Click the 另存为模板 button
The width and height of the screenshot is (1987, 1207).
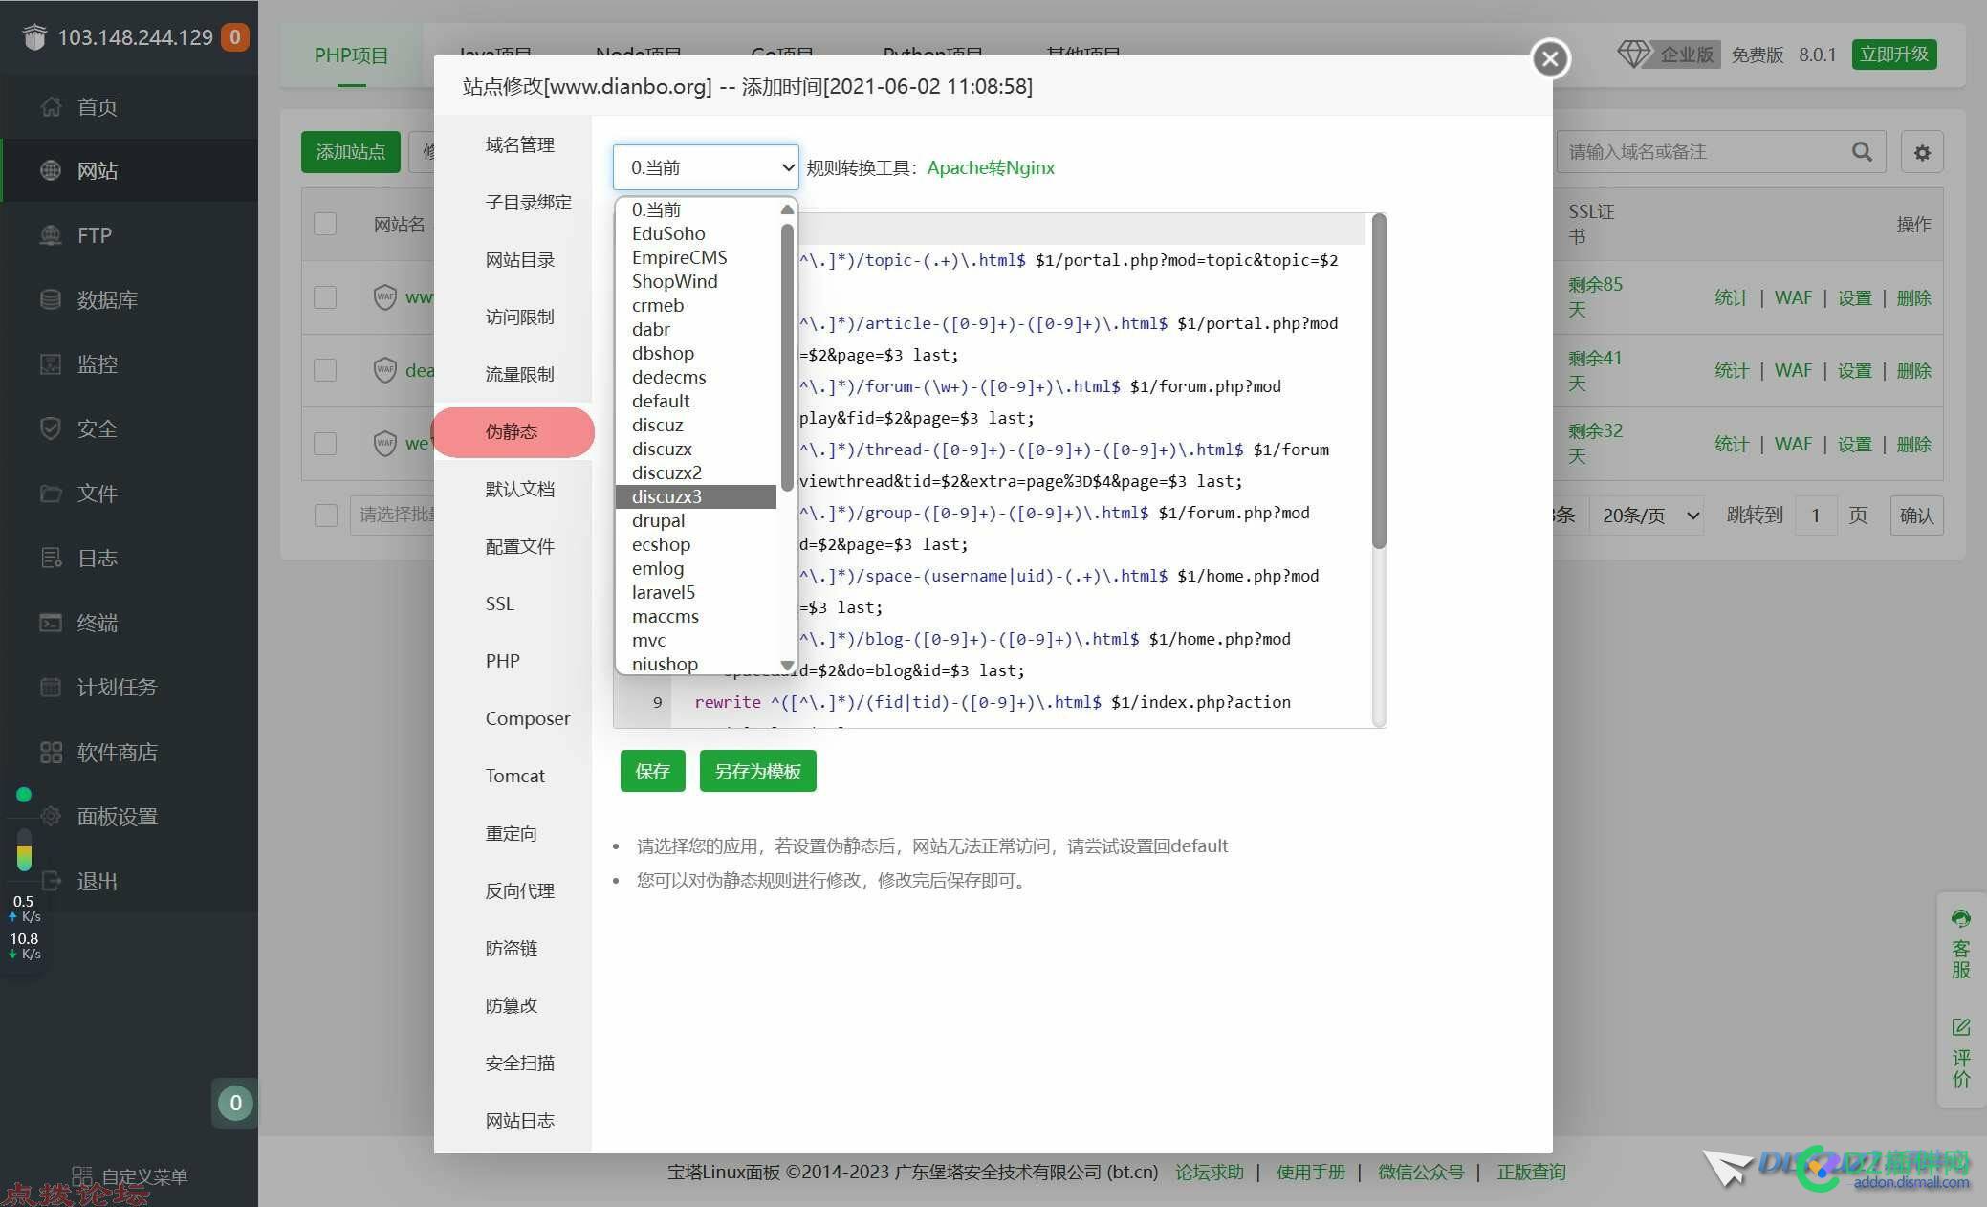coord(757,771)
